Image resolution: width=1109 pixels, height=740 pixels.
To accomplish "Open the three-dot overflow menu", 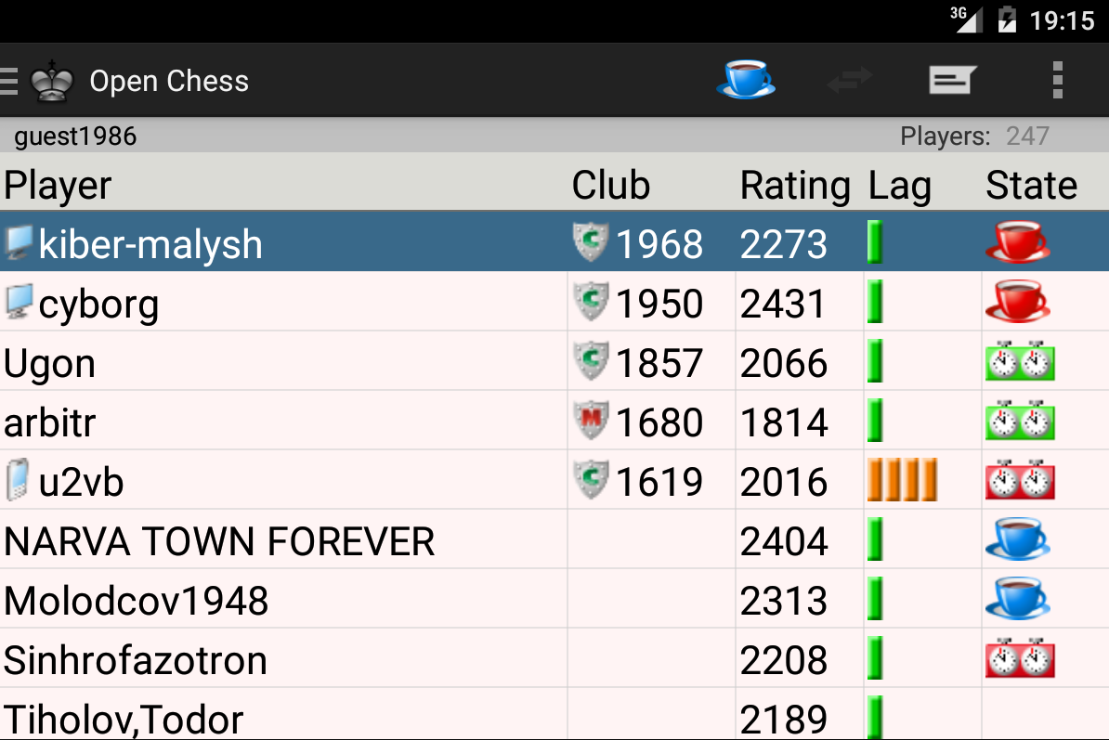I will pos(1057,80).
